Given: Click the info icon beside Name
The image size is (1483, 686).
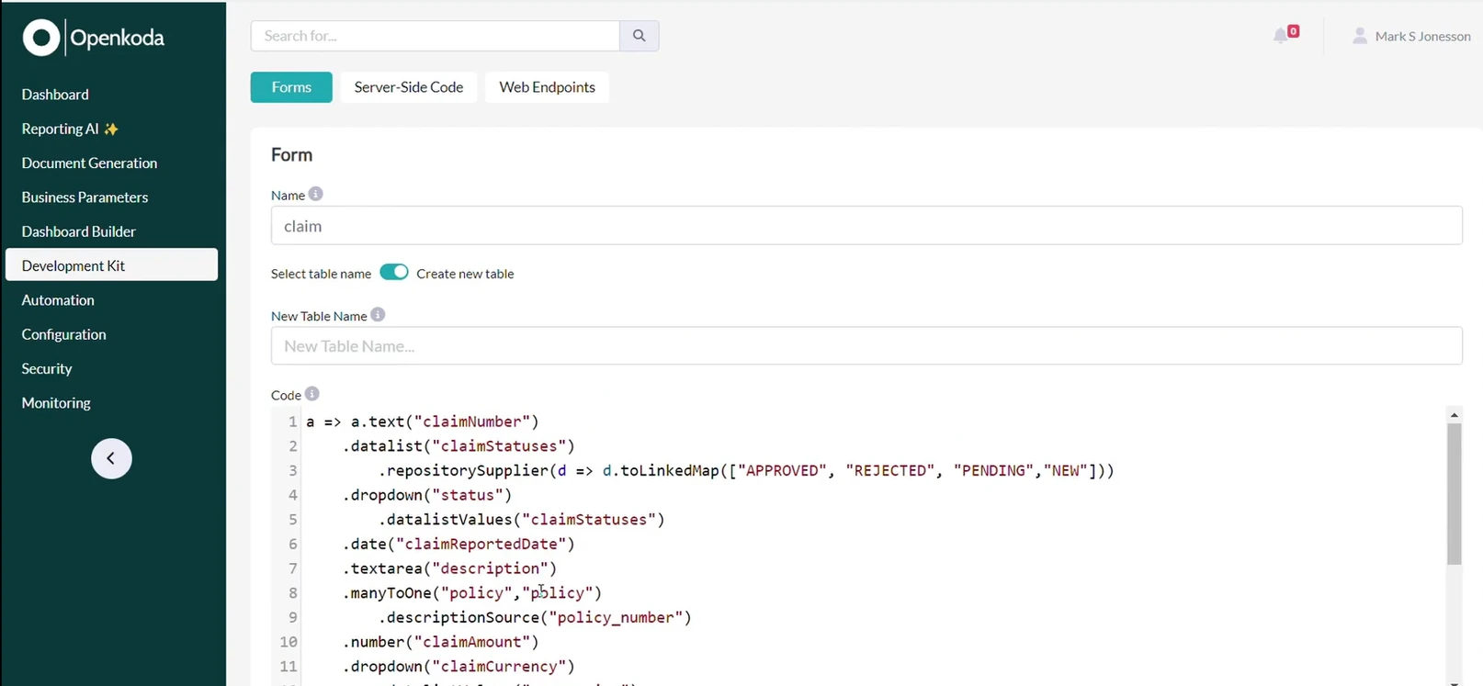Looking at the screenshot, I should pos(316,194).
